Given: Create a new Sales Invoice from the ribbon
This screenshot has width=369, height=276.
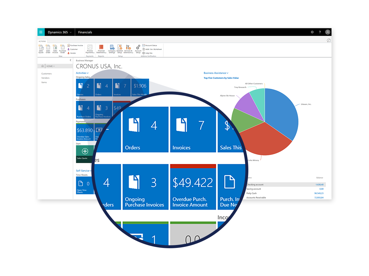Looking at the screenshot, I should click(55, 49).
